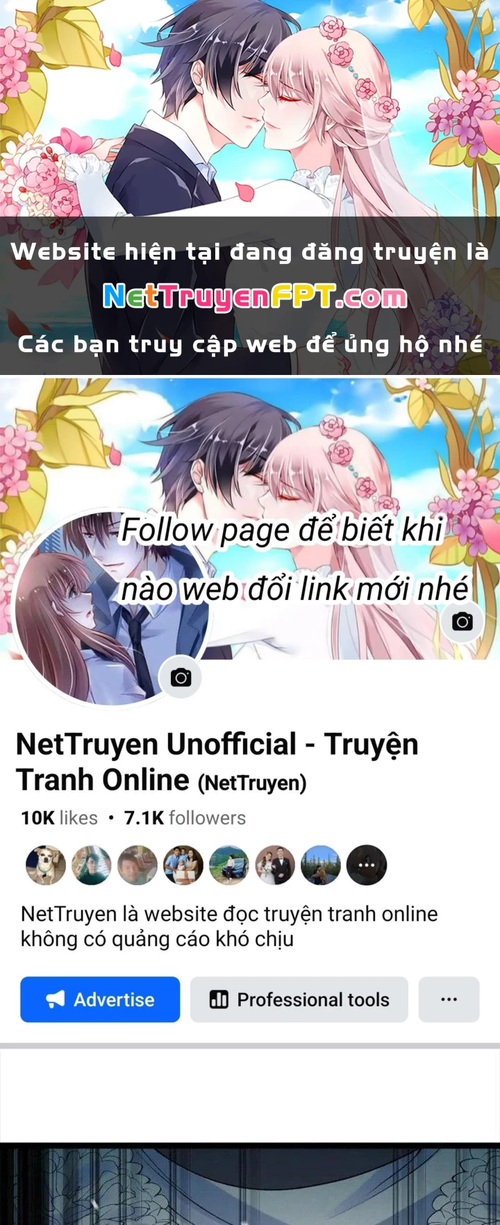Screen dimensions: 500x1225
Task: Click the page description text
Action: pyautogui.click(x=229, y=926)
